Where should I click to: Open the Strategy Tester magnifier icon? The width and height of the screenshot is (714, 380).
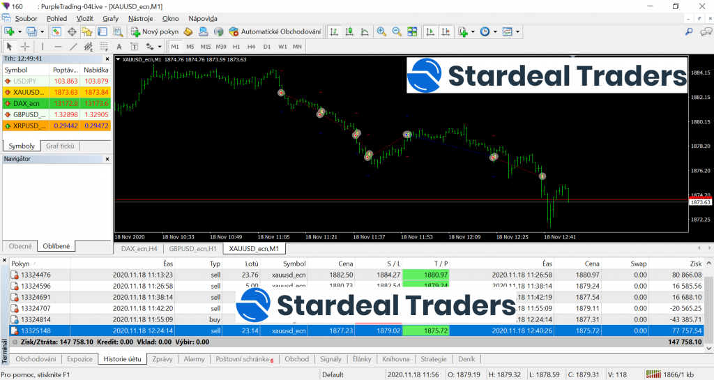pos(118,31)
